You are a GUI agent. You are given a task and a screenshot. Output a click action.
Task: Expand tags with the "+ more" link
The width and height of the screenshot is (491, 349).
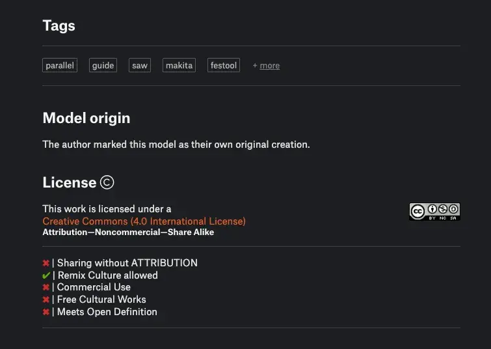click(266, 66)
